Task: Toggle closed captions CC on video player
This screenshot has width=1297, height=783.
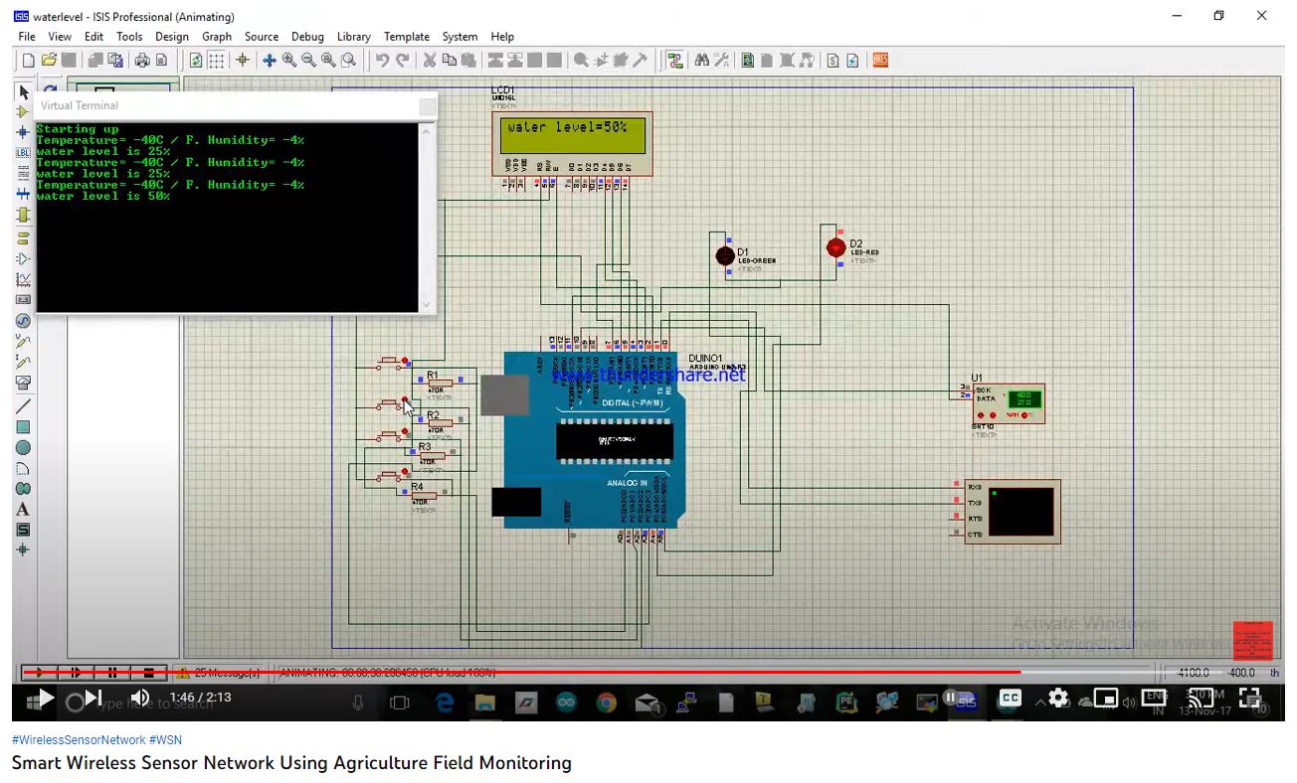Action: [x=1011, y=699]
